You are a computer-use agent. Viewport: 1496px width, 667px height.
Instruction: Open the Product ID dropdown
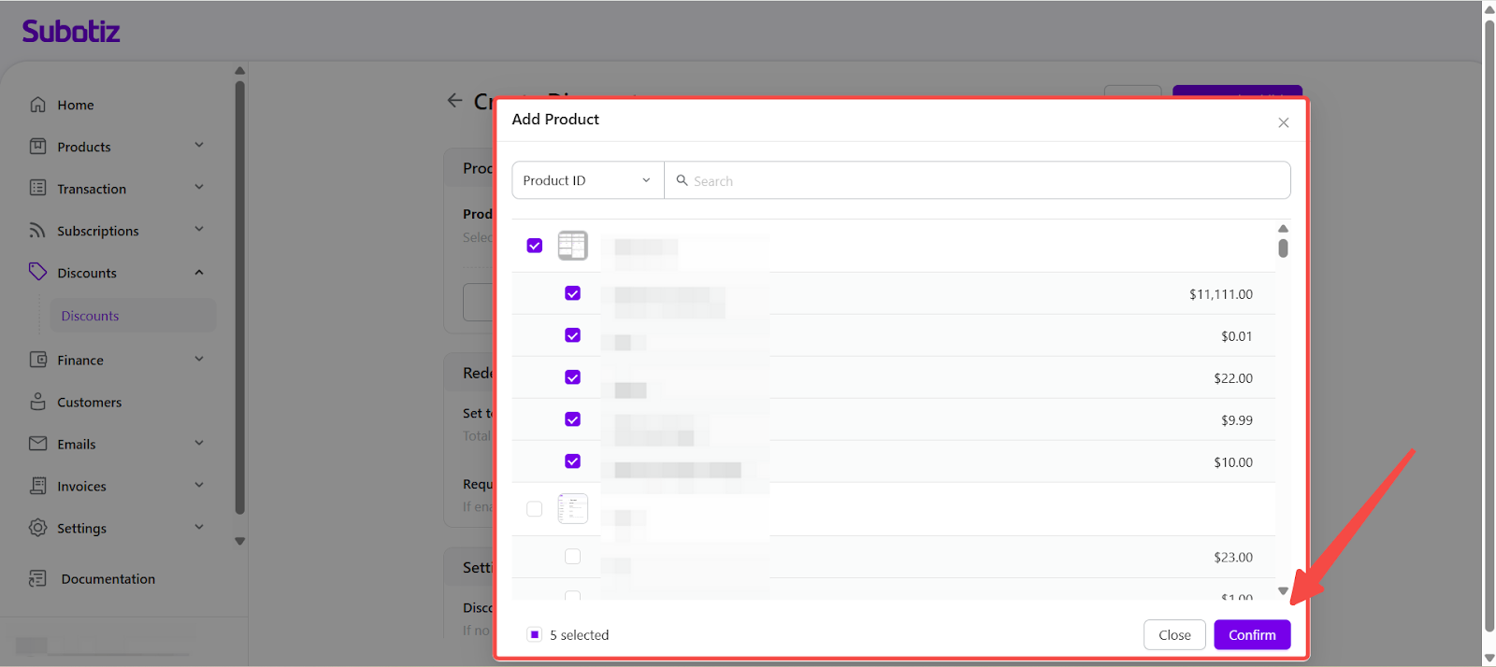tap(587, 180)
